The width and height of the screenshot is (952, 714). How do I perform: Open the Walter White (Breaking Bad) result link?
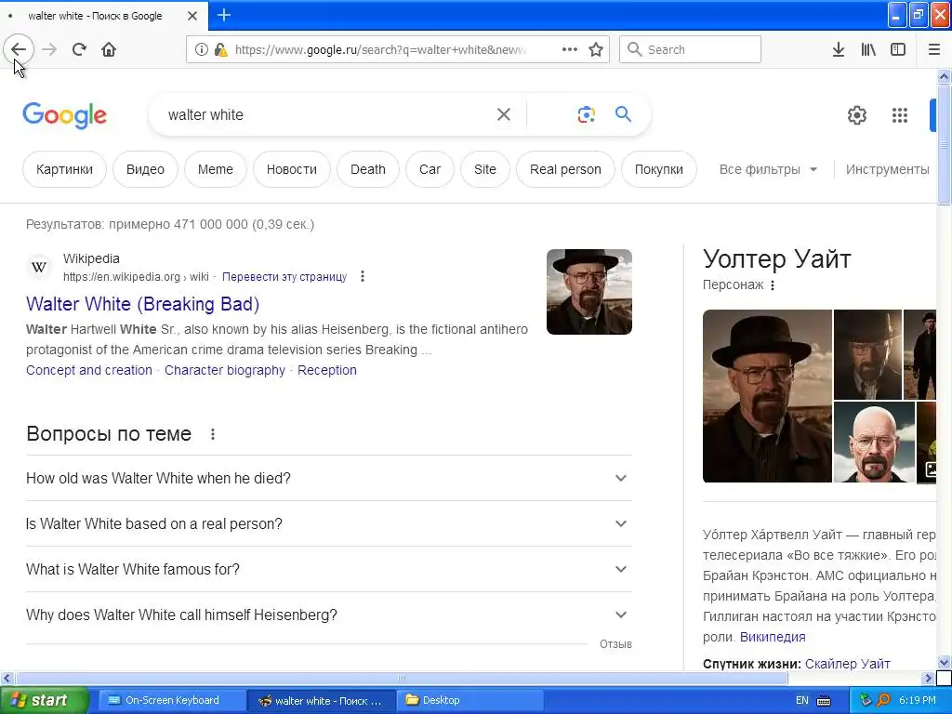[142, 304]
